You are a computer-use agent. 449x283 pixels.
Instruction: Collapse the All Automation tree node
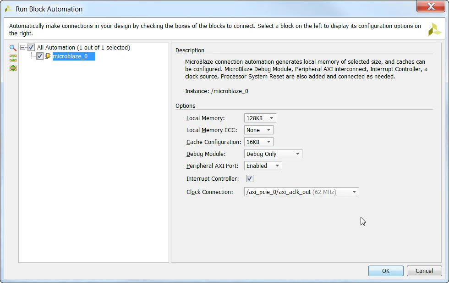coord(22,47)
